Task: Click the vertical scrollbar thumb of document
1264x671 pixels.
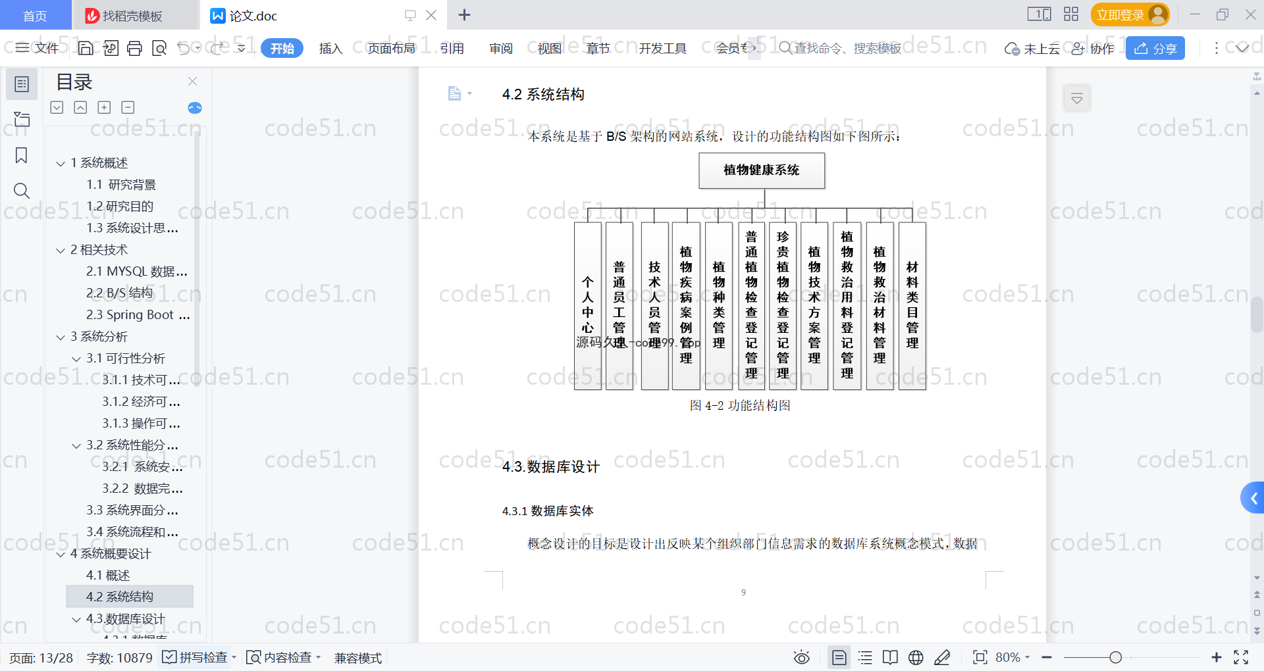Action: coord(1257,314)
